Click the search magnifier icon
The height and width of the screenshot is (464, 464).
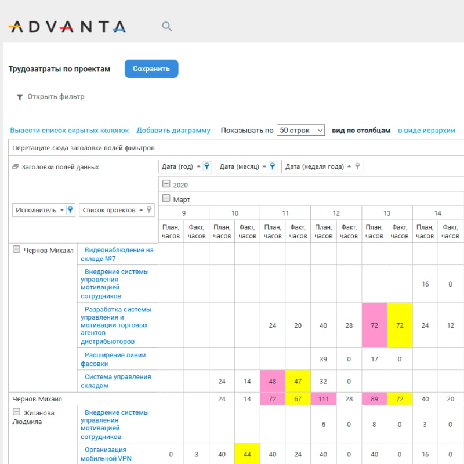click(167, 27)
